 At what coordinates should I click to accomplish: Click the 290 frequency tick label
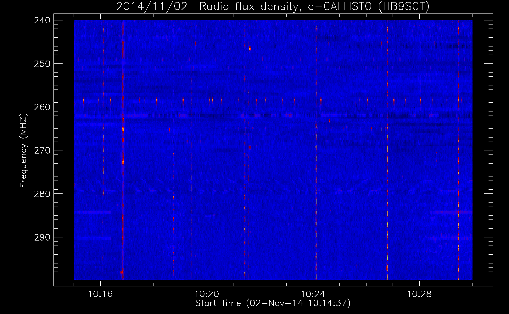point(42,237)
